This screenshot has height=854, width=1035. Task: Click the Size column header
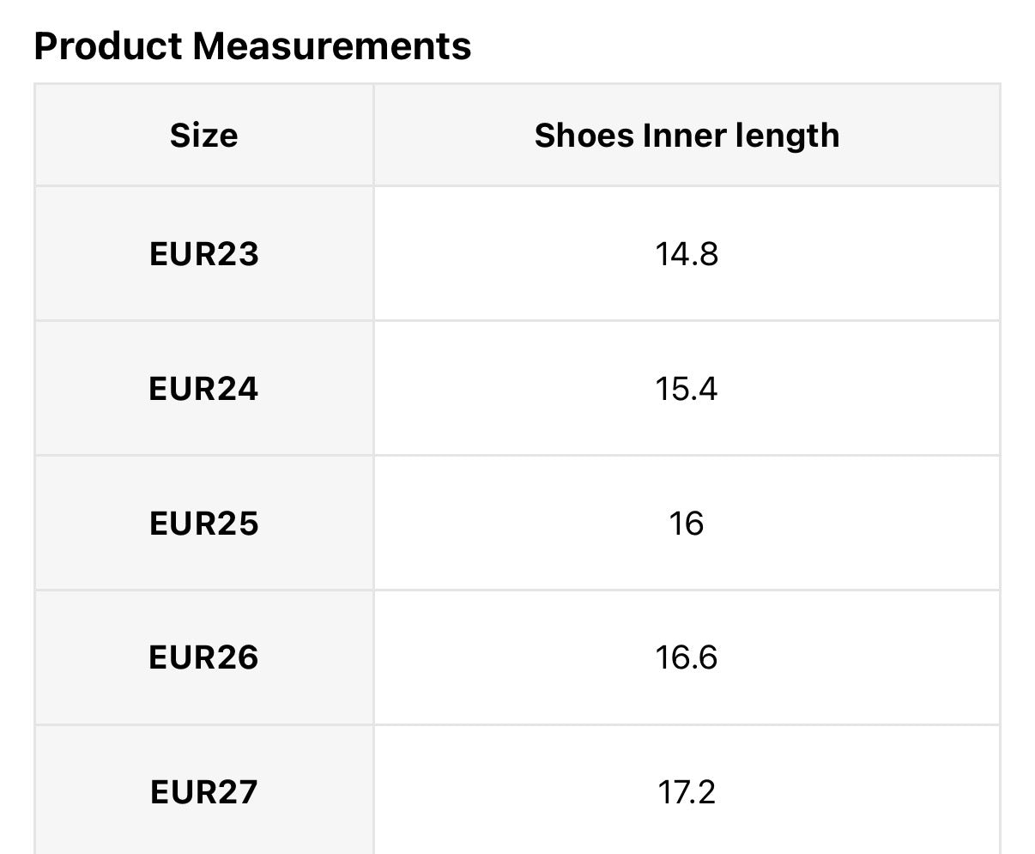pyautogui.click(x=203, y=136)
